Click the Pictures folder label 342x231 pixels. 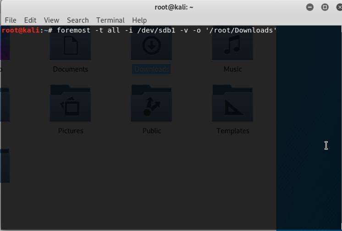click(x=71, y=131)
